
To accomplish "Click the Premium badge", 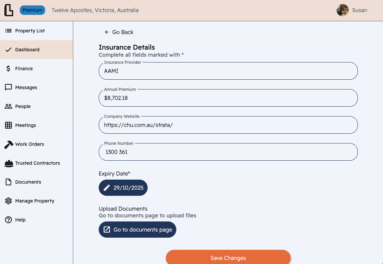I will coord(32,10).
